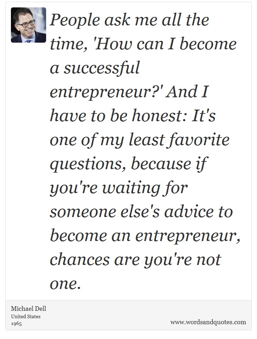Click the birth year 1965 in the footer
This screenshot has width=257, height=339.
tap(17, 323)
